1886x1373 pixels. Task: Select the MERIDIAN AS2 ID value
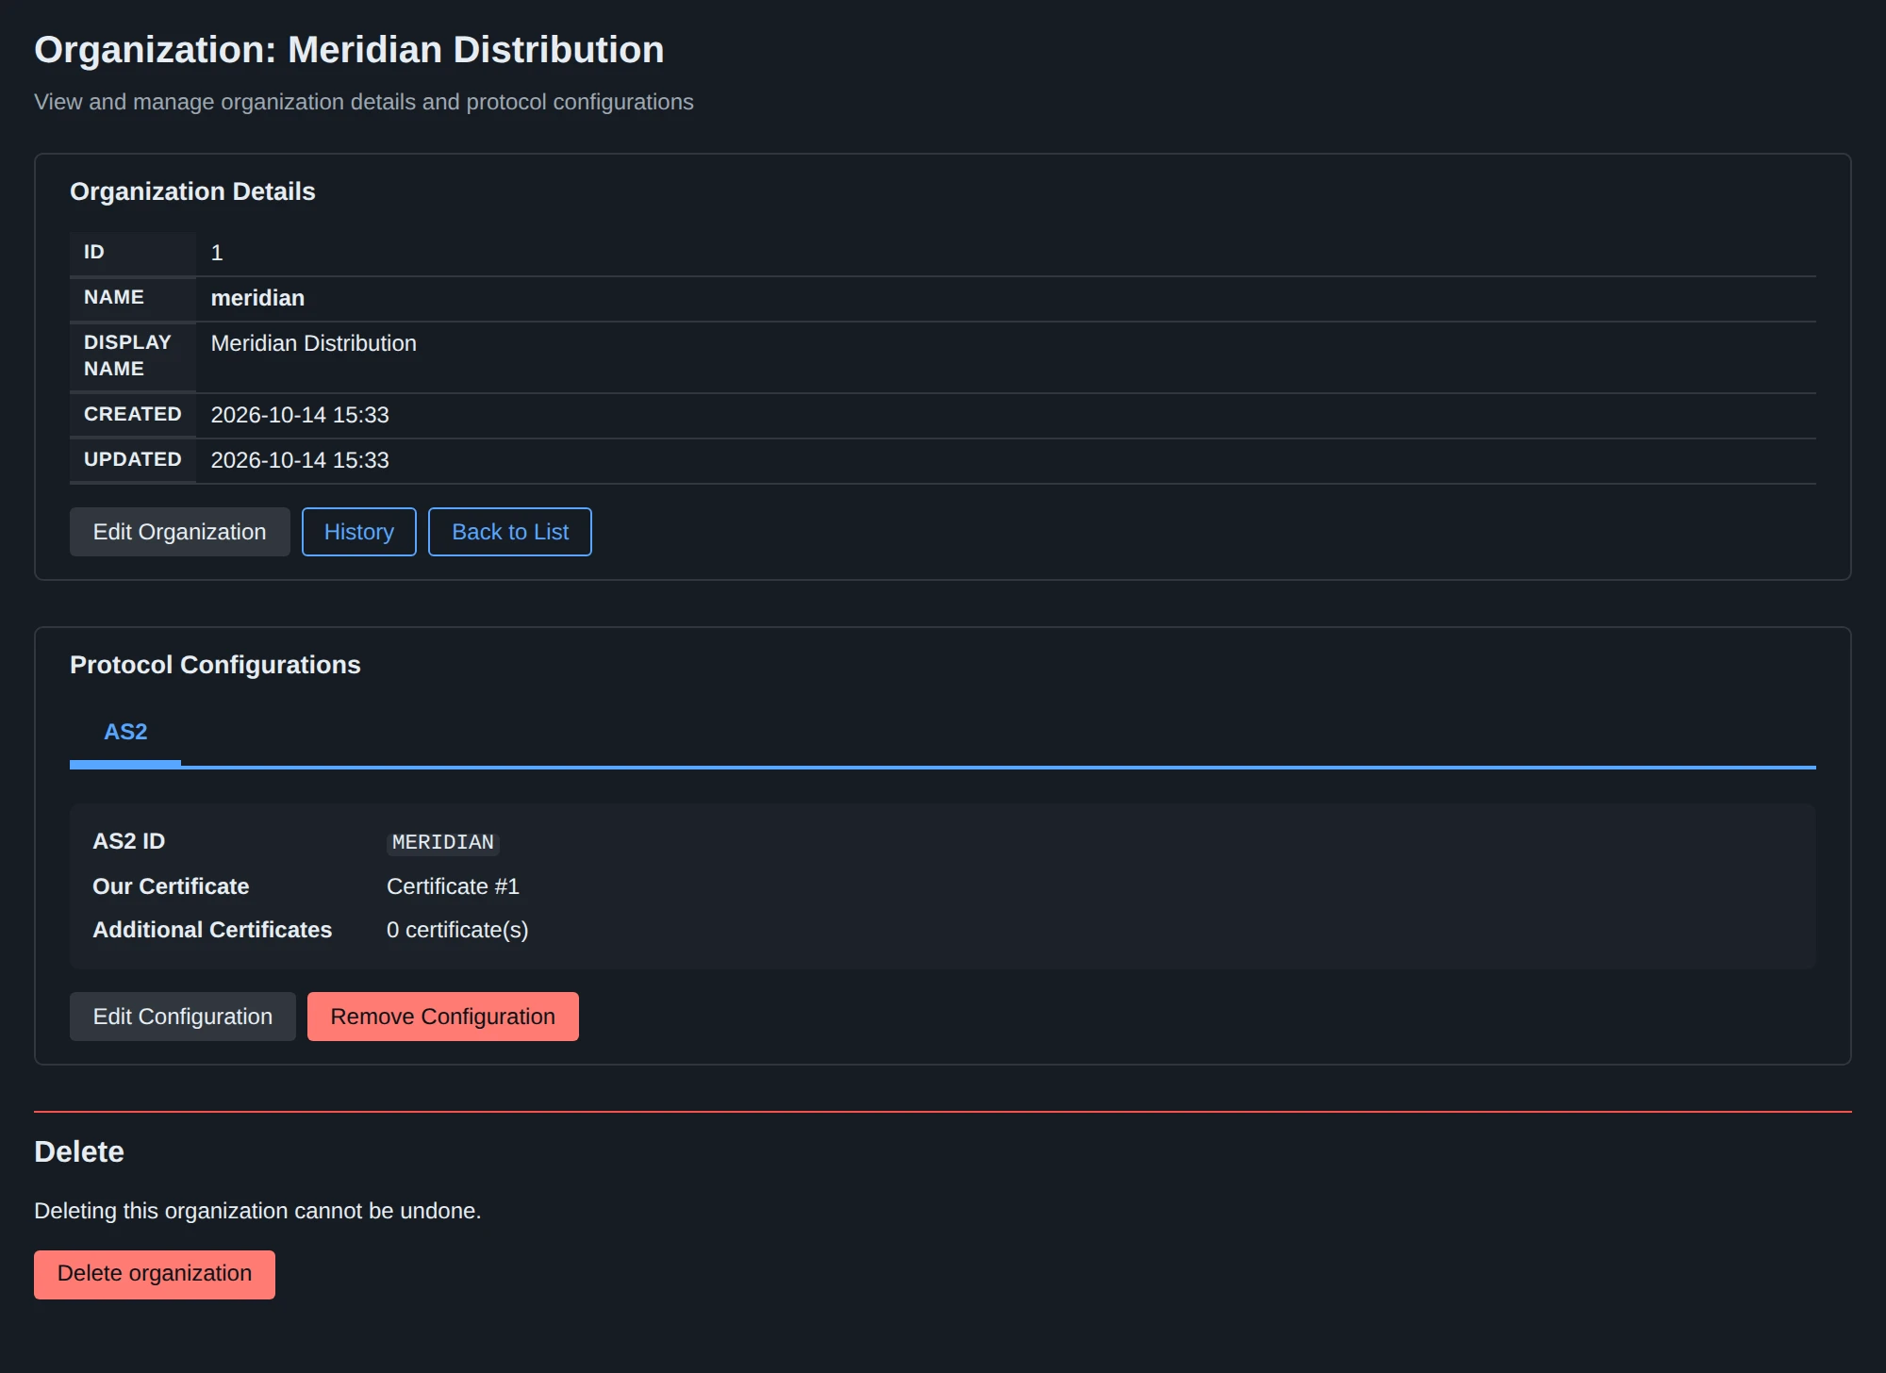pyautogui.click(x=443, y=842)
